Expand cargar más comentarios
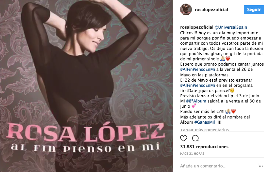Viewport: 269px width, 172px height. coord(205,130)
